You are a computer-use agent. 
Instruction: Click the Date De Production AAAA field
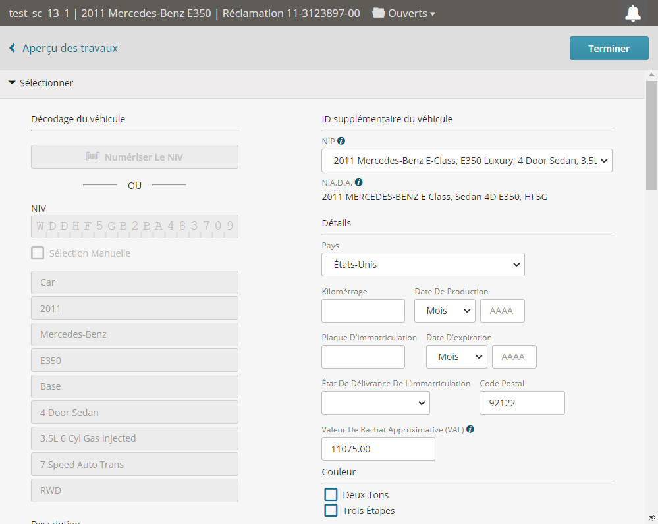click(x=503, y=311)
